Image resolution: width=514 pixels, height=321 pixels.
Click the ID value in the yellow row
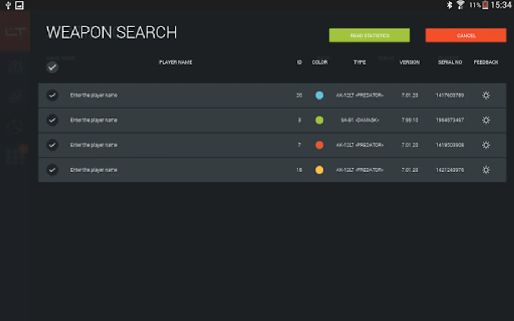[299, 170]
